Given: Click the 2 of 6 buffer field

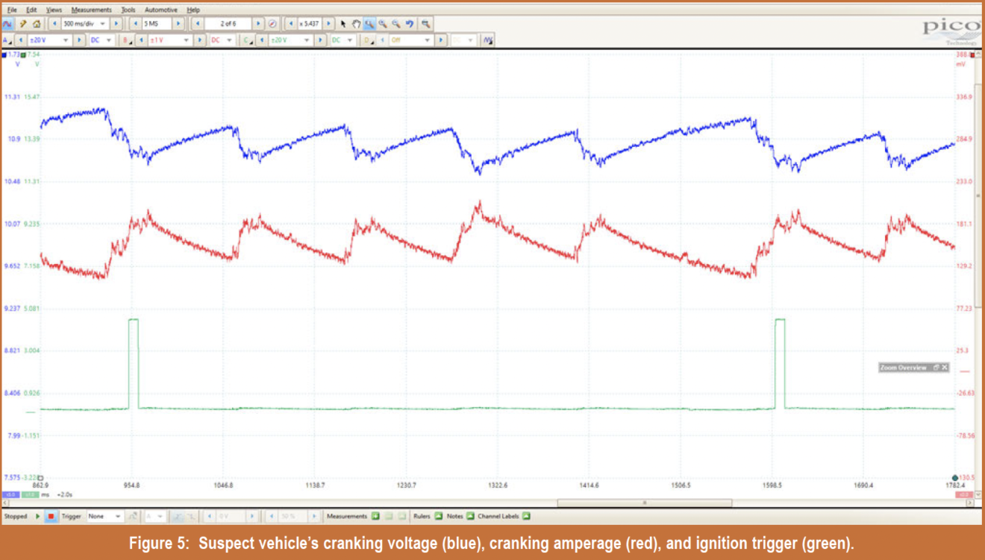Looking at the screenshot, I should [x=228, y=24].
